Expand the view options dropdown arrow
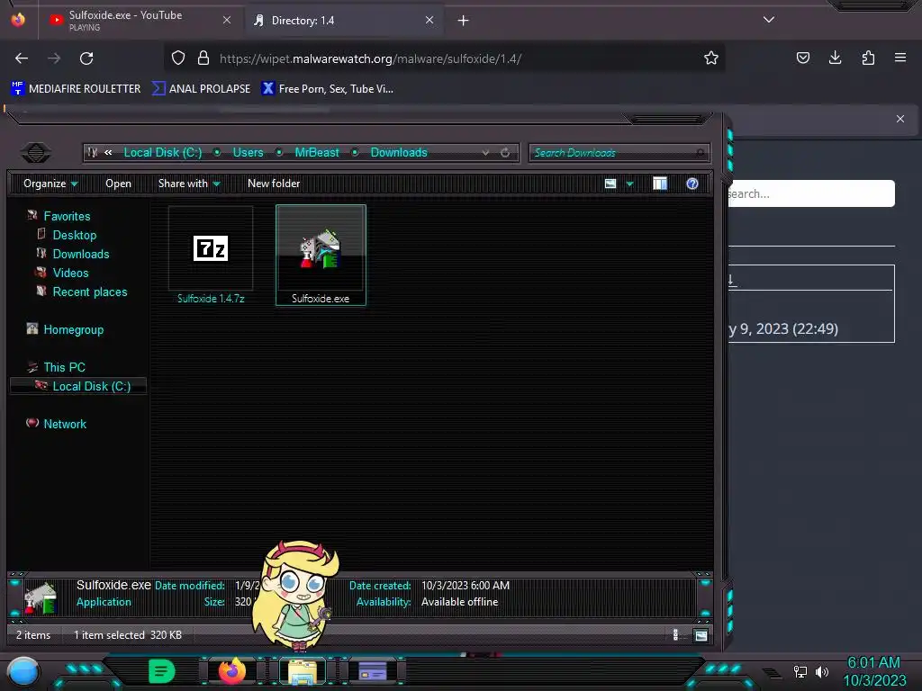 click(x=629, y=184)
